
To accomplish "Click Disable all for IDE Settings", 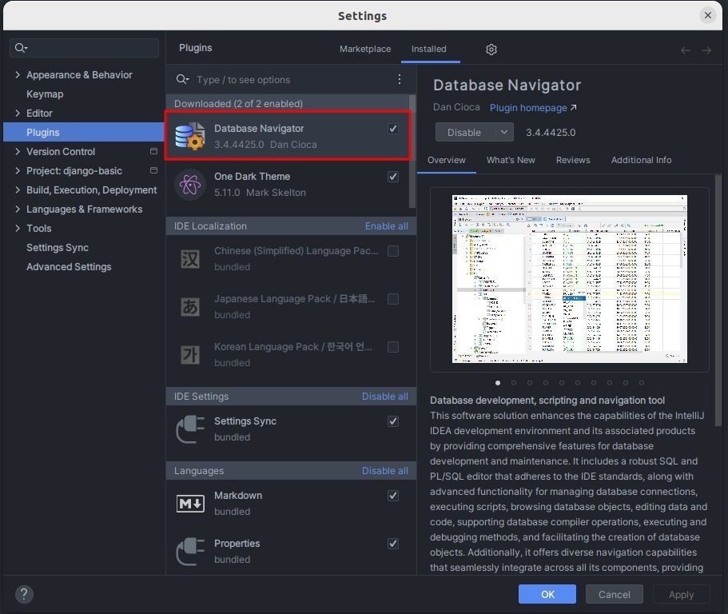I will point(385,397).
